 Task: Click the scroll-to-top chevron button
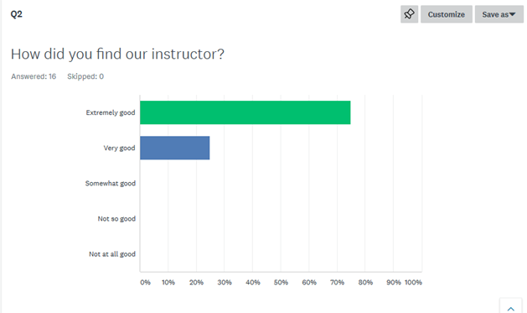(511, 306)
